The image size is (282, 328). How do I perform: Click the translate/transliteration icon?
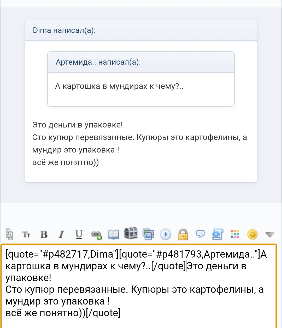(x=9, y=234)
